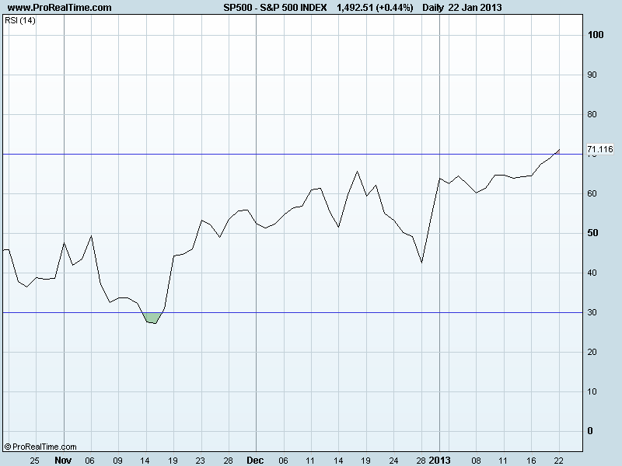Screen dimensions: 622x466
Task: Click the 60 level on the y-axis
Action: [x=592, y=193]
